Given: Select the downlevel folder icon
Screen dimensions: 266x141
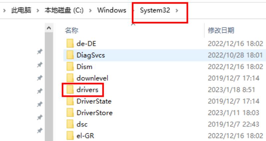Looking at the screenshot, I should (70, 78).
